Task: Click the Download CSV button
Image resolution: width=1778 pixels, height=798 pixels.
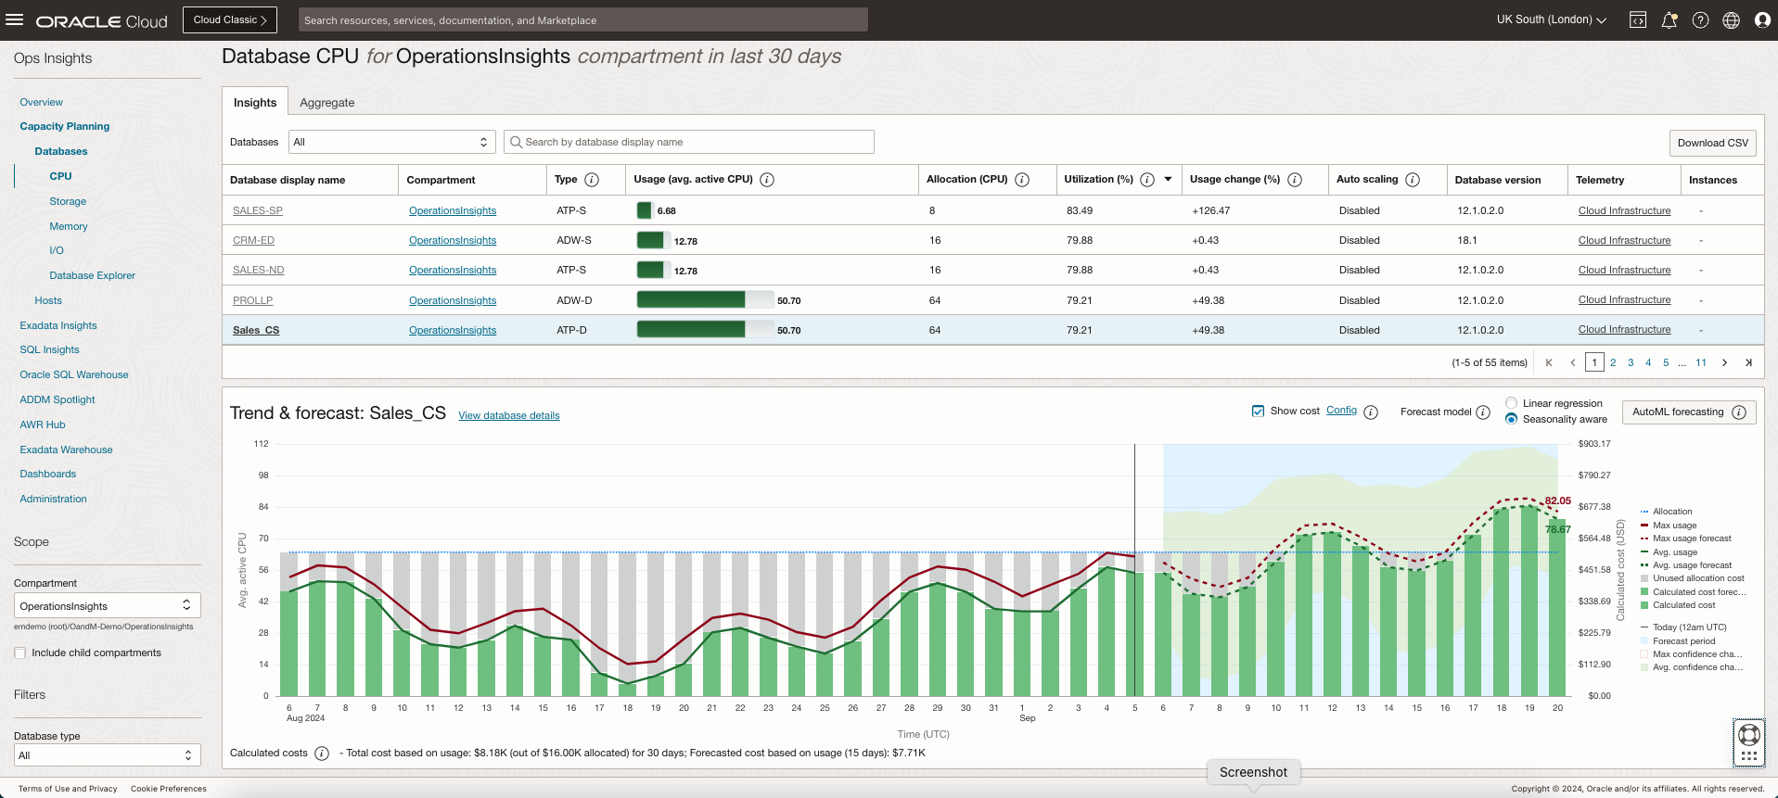Action: coord(1712,143)
